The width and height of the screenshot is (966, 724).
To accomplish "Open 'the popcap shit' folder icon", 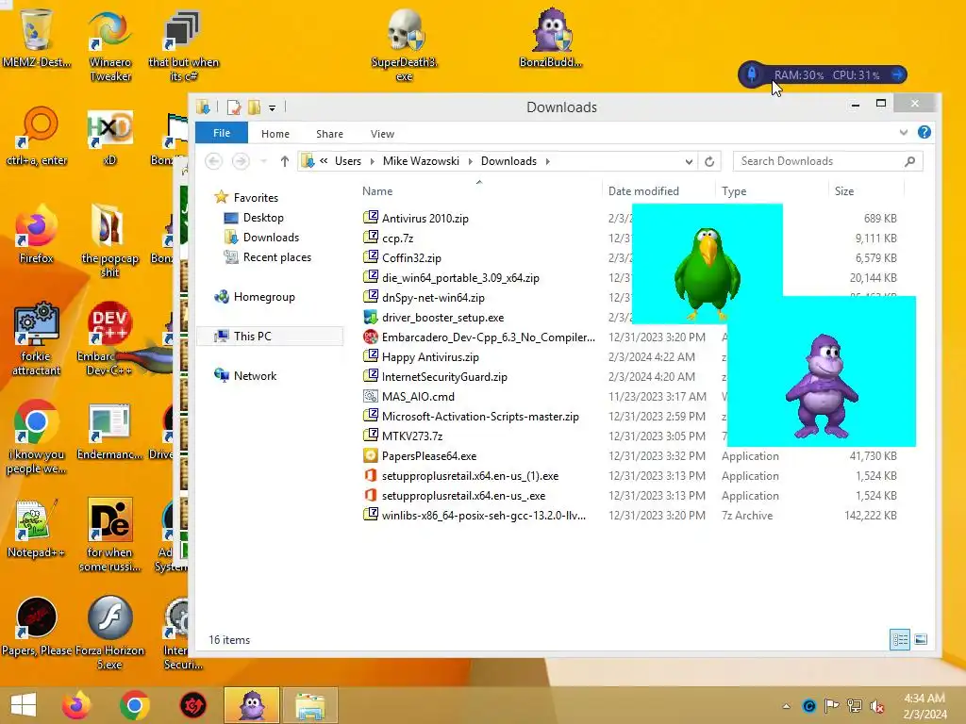I will [109, 241].
